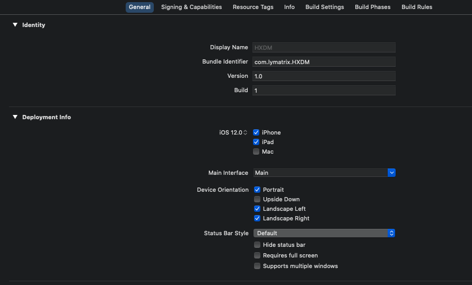Click the Version field
This screenshot has width=472, height=285.
[324, 76]
